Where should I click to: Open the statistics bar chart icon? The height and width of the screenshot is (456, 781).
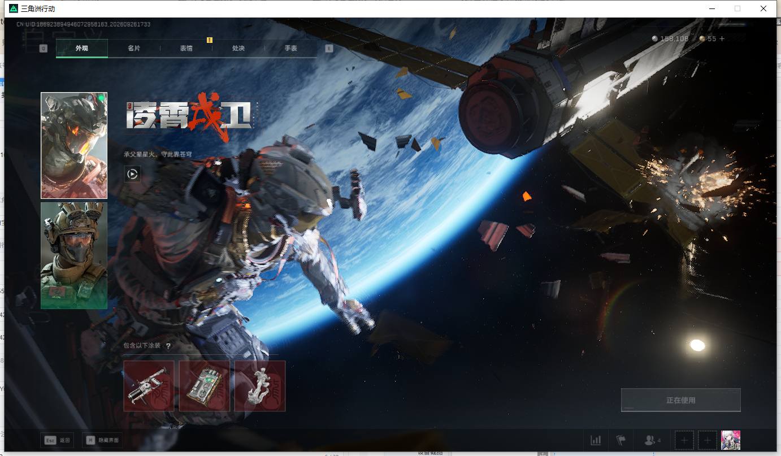tap(596, 440)
